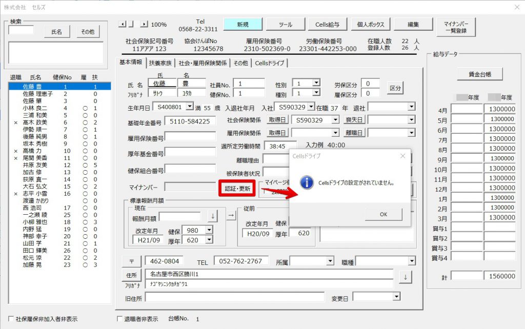Switch to the 基本情報 tab
The image size is (525, 329).
[x=131, y=62]
